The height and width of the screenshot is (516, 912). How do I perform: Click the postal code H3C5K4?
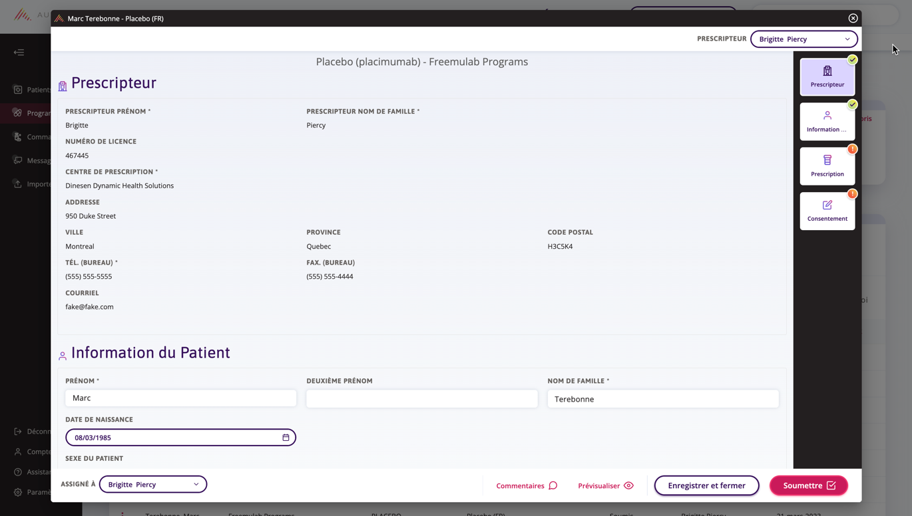[x=560, y=247]
